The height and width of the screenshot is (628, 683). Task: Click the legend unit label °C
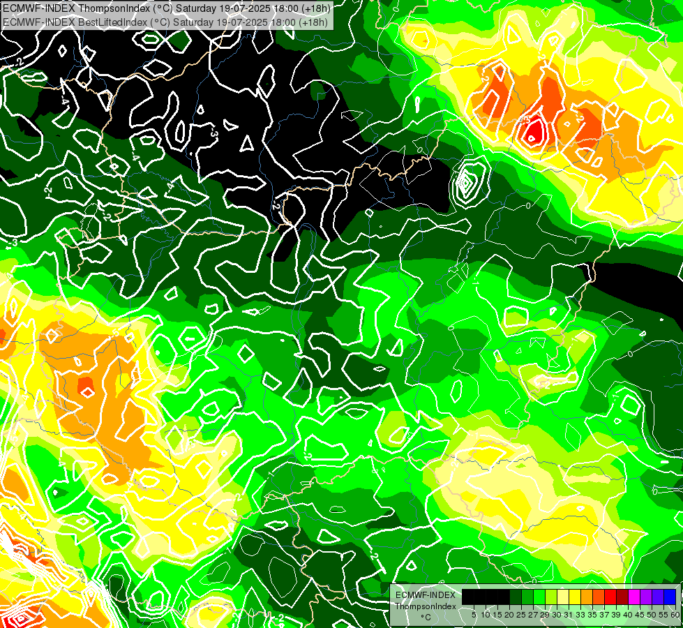coord(426,618)
